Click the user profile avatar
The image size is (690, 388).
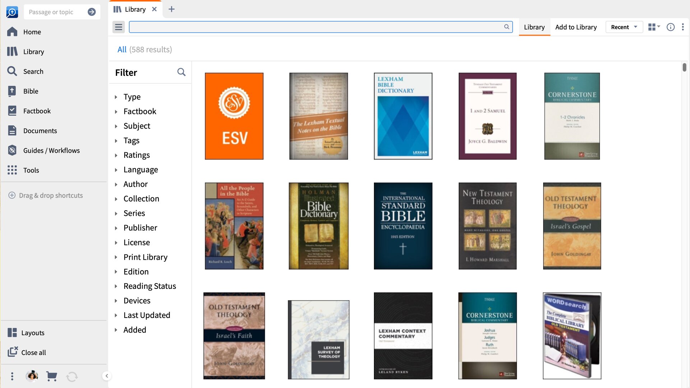(x=32, y=376)
